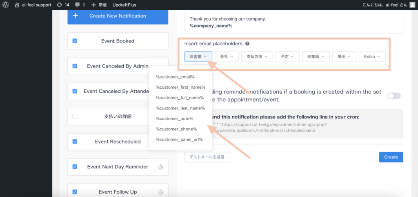Uncheck the Event Rescheduled checkbox
The height and width of the screenshot is (197, 418).
[75, 141]
